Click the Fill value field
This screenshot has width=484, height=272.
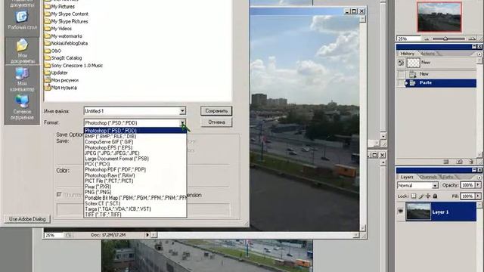[x=467, y=196]
